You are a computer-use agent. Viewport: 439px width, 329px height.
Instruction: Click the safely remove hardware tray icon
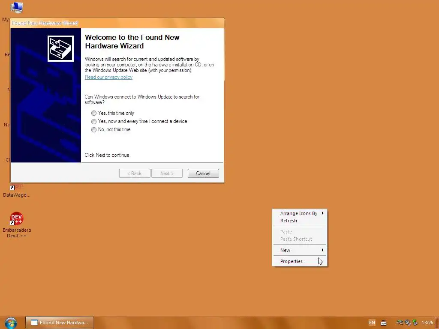[415, 323]
